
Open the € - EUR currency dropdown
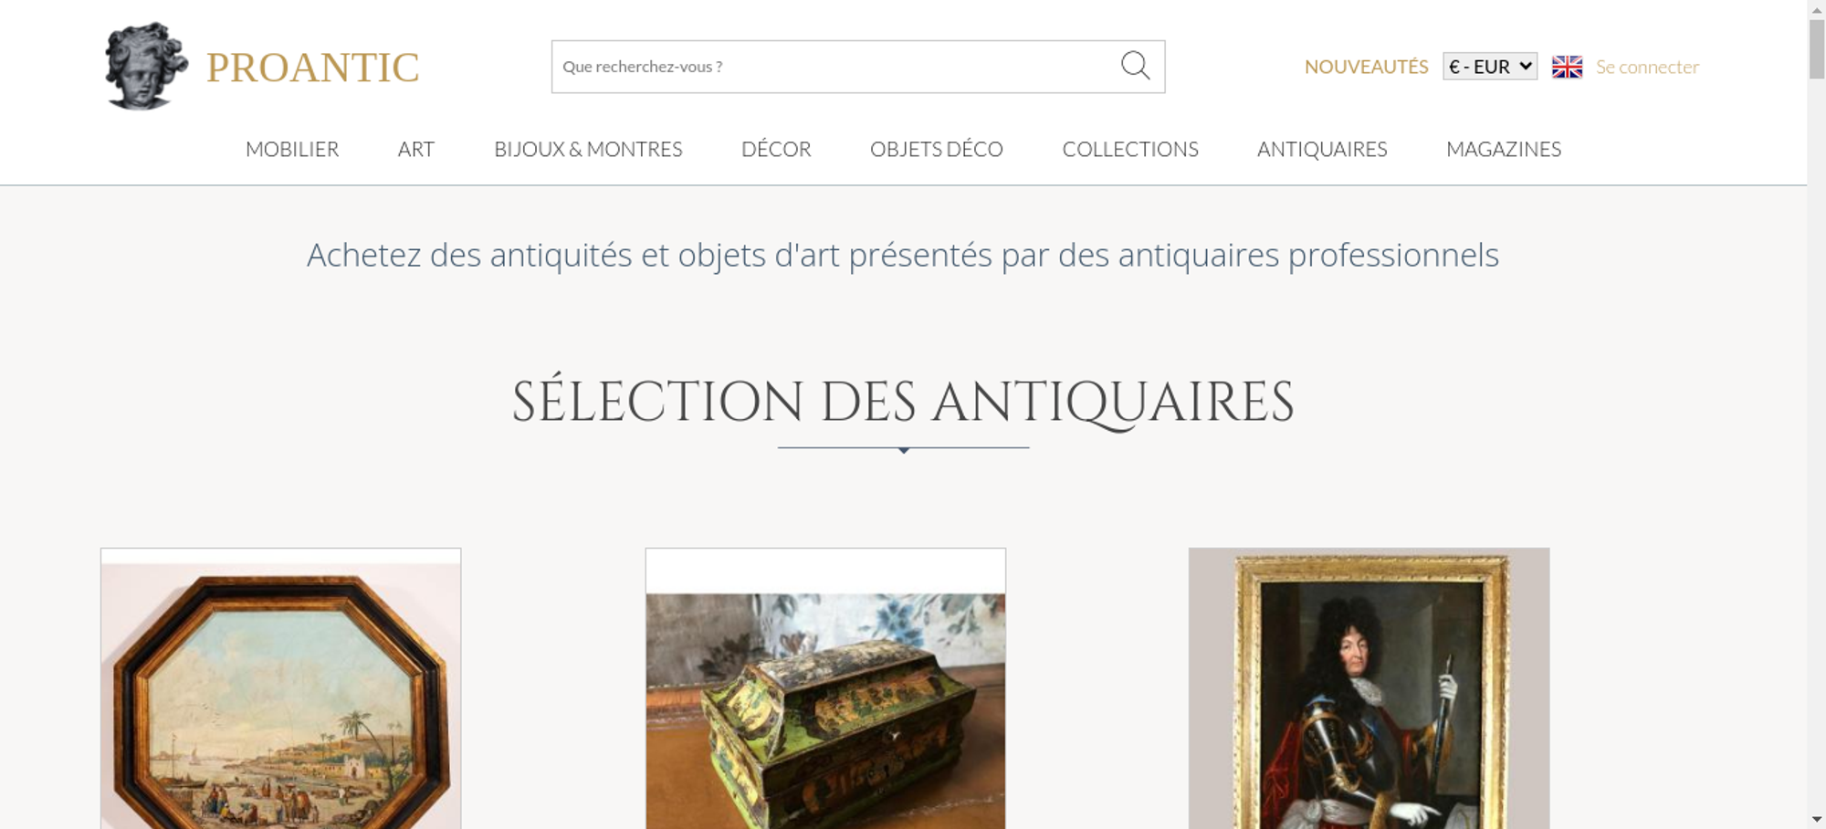1490,67
